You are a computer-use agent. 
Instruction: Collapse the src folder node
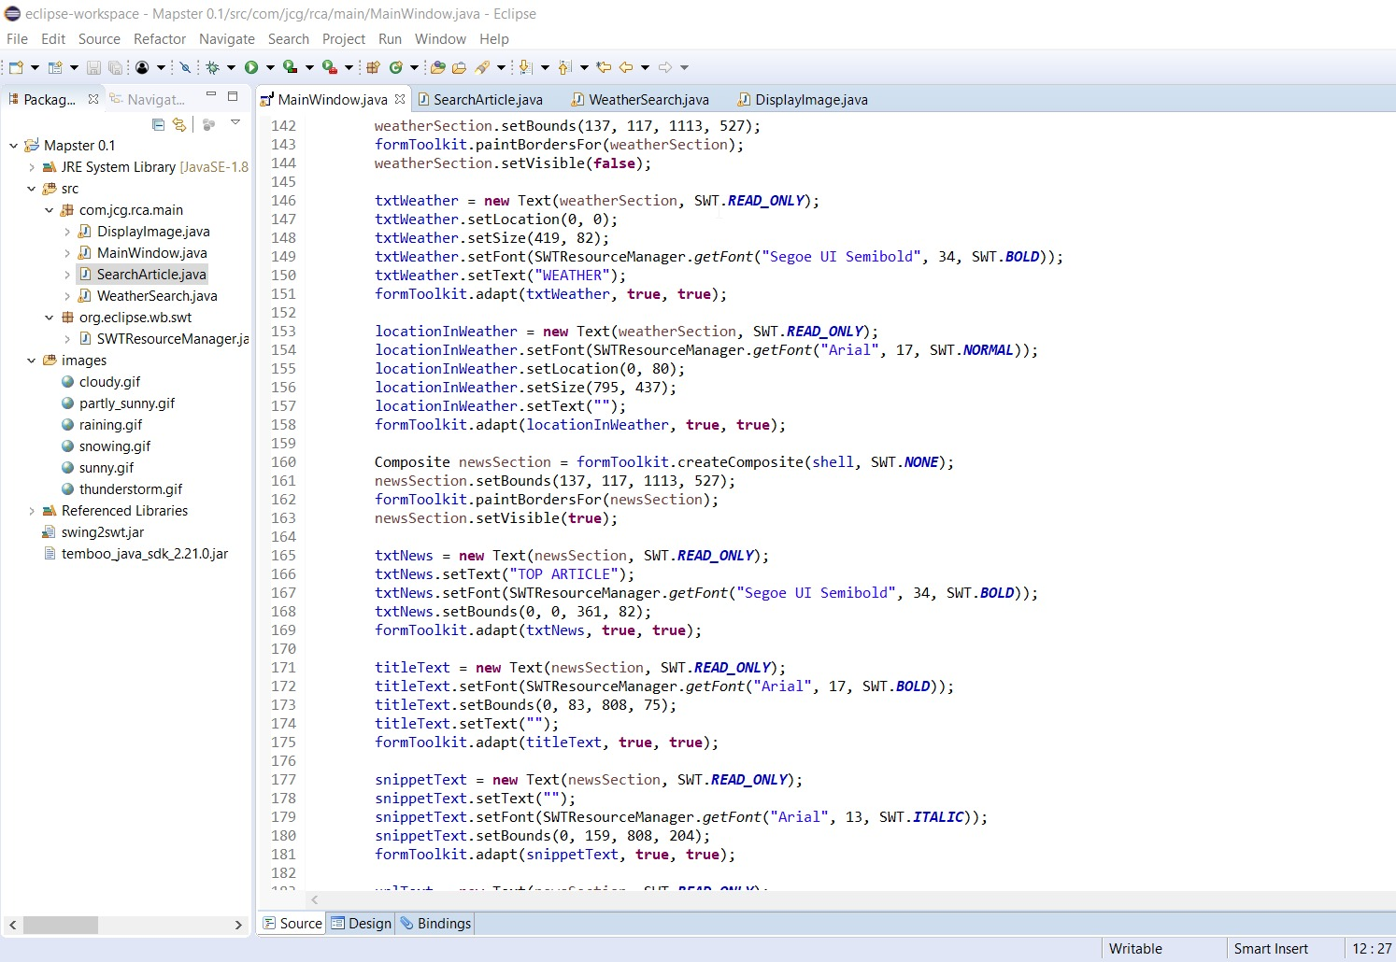[x=31, y=189]
